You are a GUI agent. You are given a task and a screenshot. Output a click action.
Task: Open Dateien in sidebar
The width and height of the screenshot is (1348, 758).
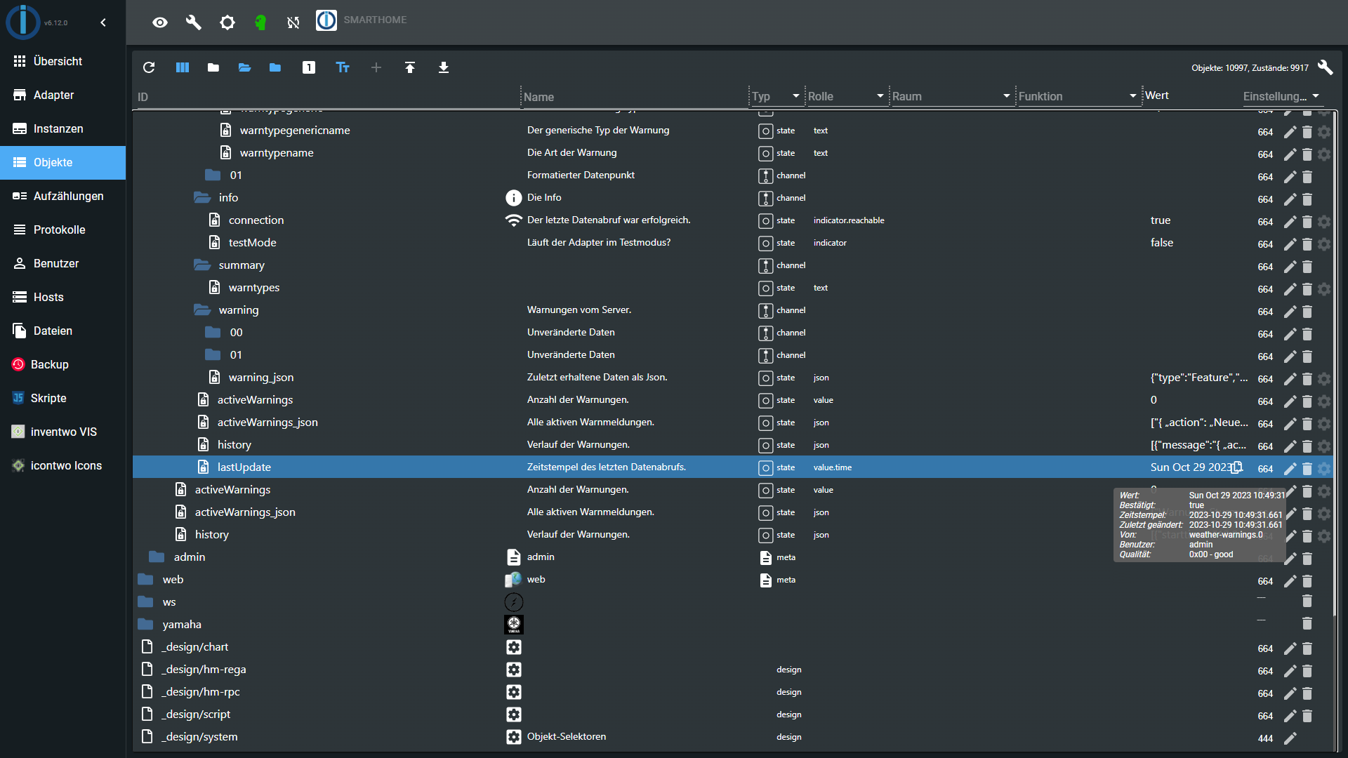pyautogui.click(x=63, y=331)
